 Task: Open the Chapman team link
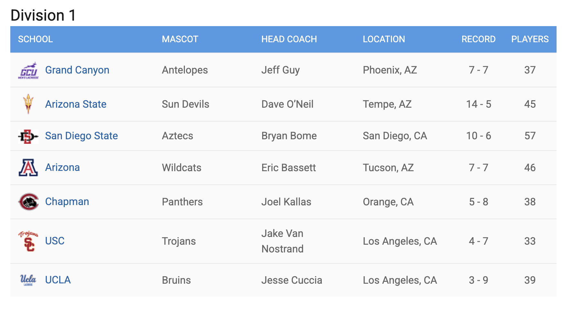(67, 201)
